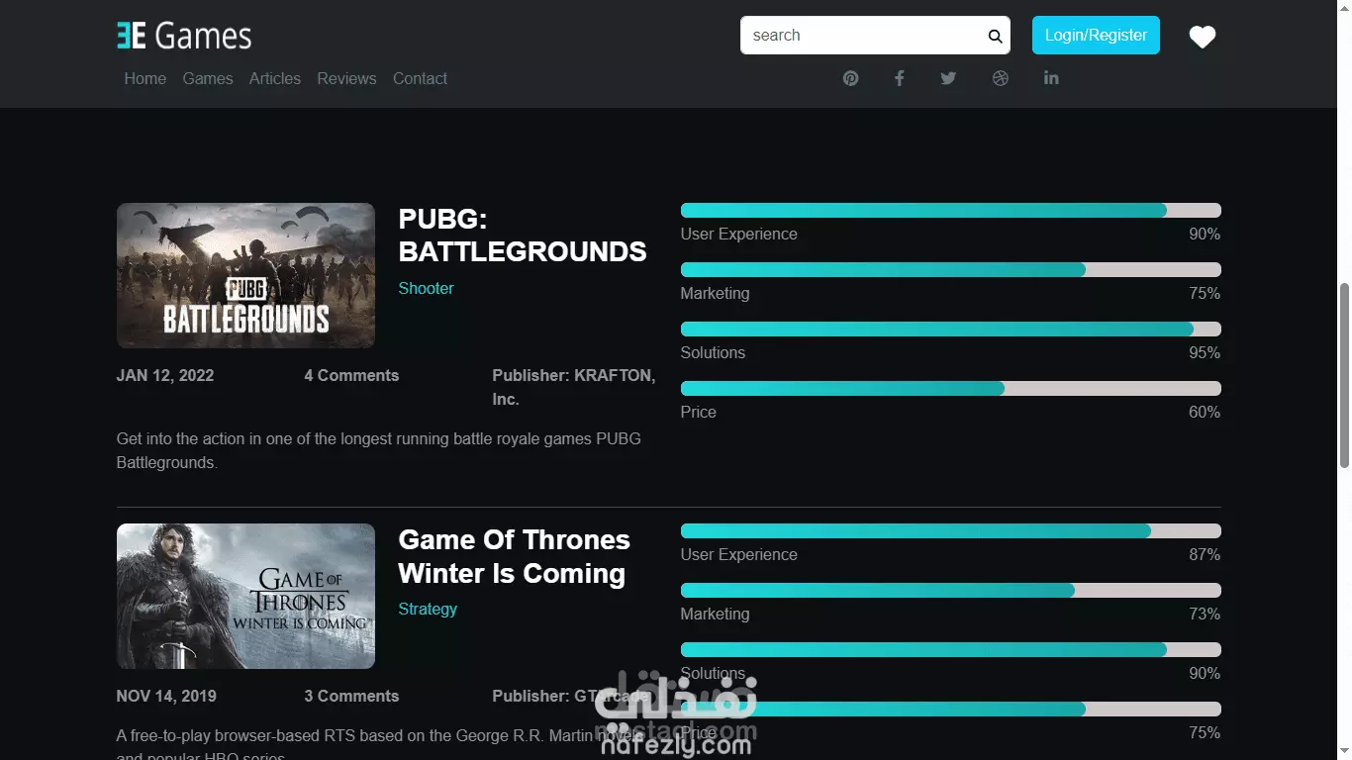Click PUBG Price 60% progress bar
1352x760 pixels.
point(950,388)
